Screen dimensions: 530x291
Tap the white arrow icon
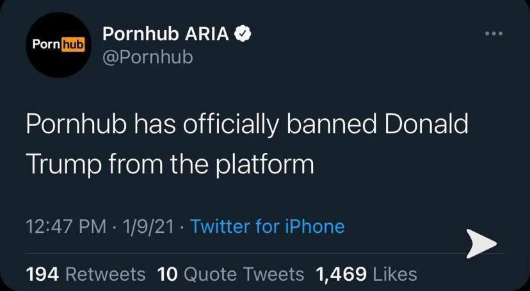tap(481, 244)
